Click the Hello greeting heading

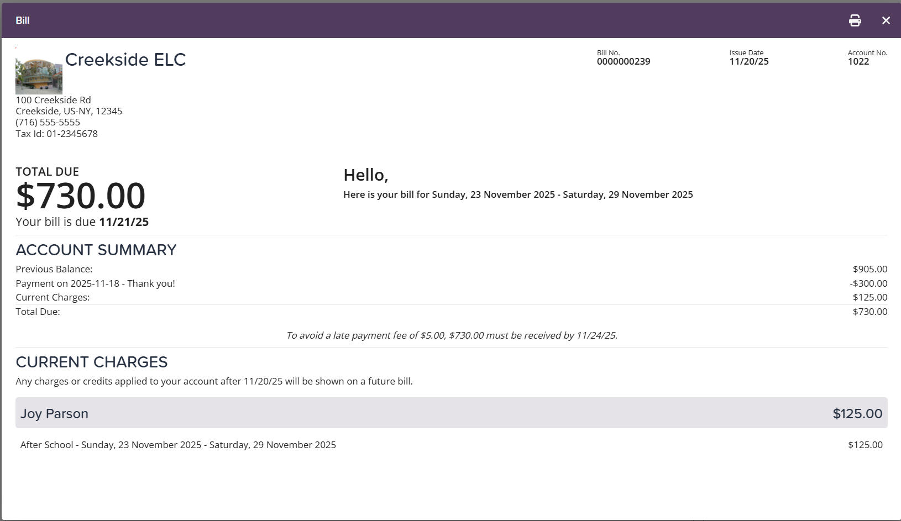coord(365,175)
